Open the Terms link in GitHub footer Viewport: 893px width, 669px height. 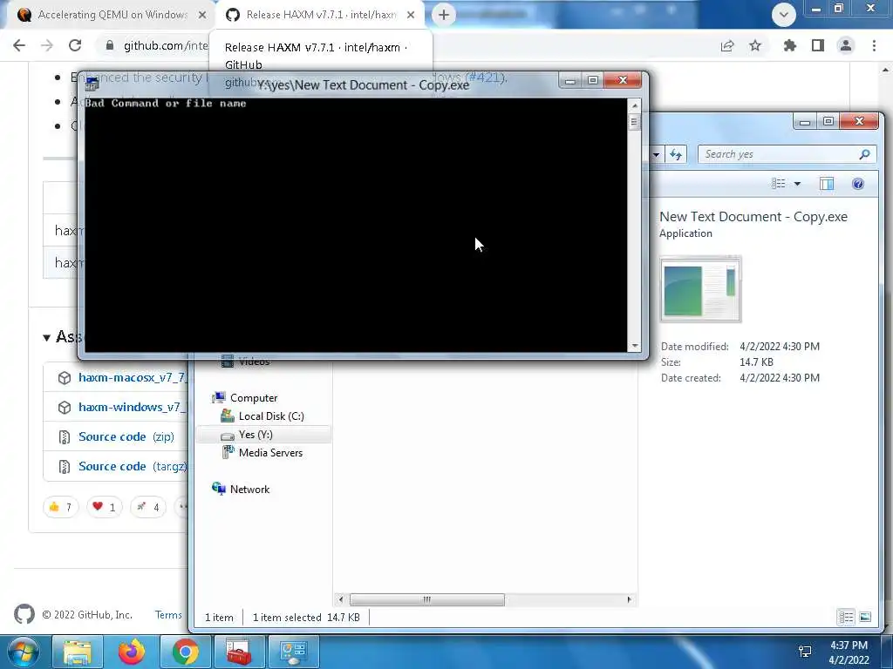coord(168,615)
